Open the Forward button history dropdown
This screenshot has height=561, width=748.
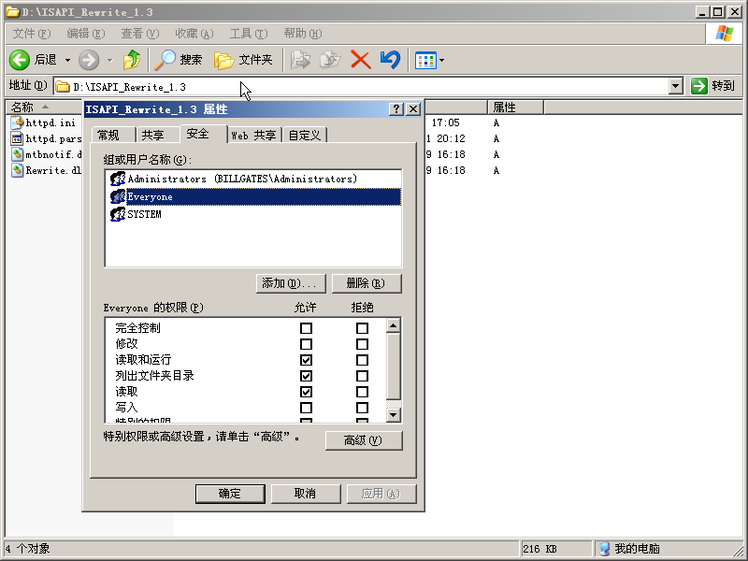point(110,60)
